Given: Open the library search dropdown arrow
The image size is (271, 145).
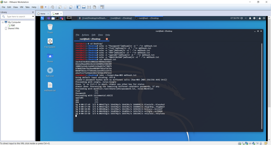Looking at the screenshot, I should [x=33, y=17].
